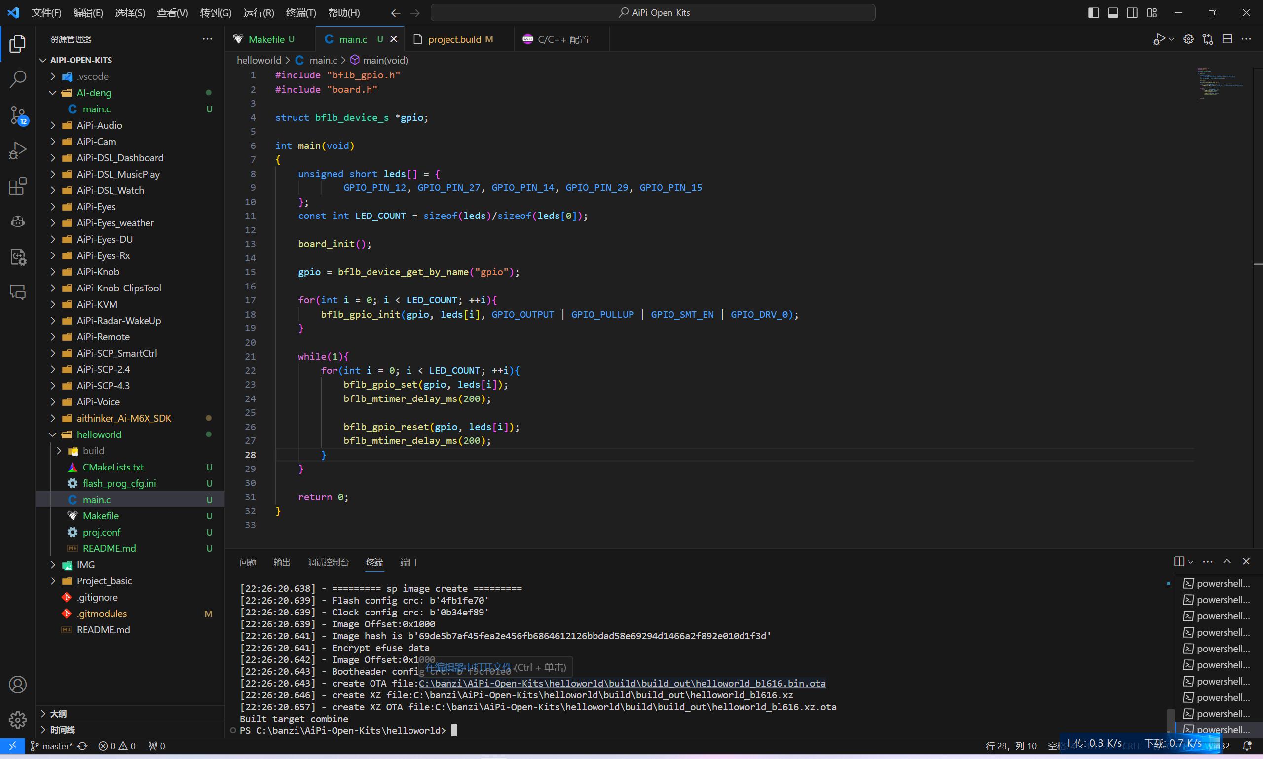Open the chat bubble view in activity bar
The image size is (1263, 759).
point(17,292)
